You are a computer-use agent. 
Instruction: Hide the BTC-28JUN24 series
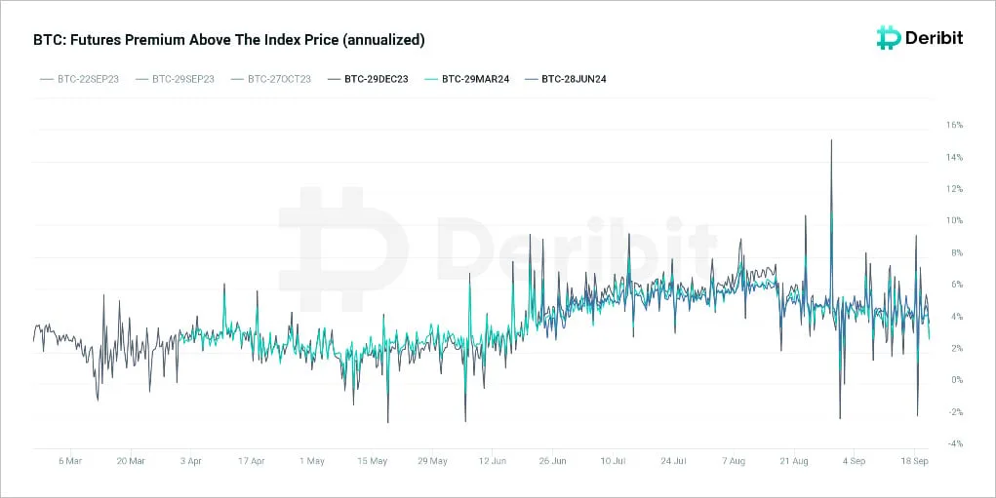(566, 79)
